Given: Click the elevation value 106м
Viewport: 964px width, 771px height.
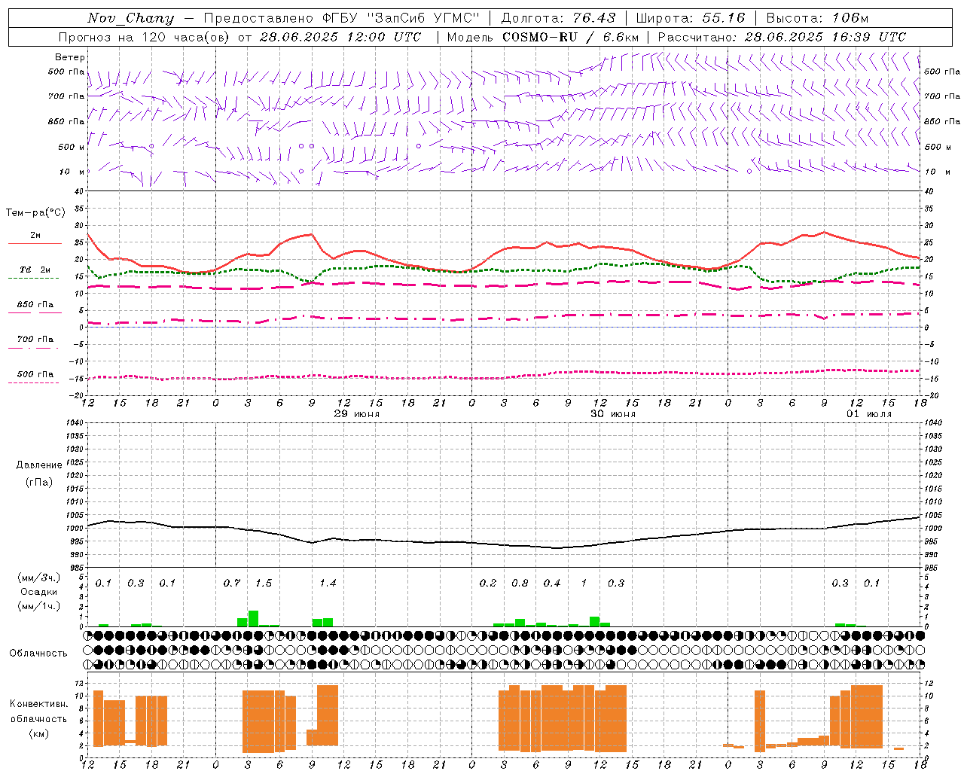Looking at the screenshot, I should click(850, 18).
